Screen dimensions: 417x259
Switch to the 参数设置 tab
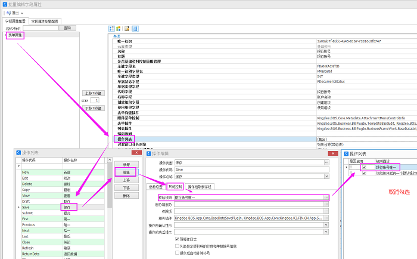(155, 187)
